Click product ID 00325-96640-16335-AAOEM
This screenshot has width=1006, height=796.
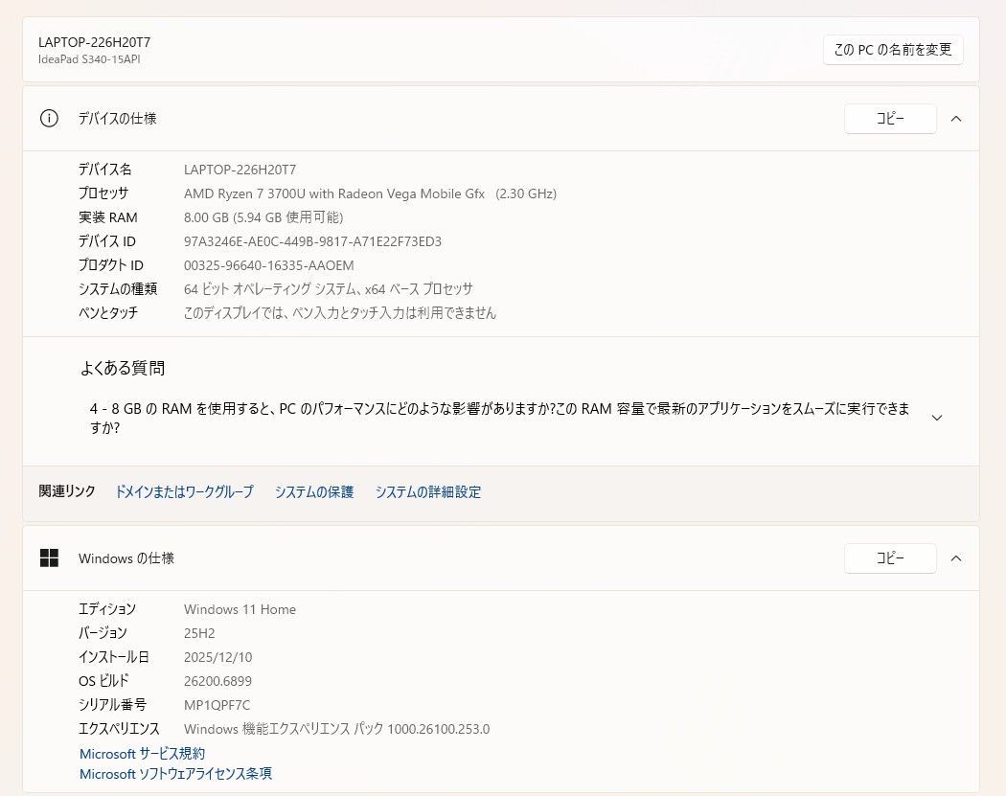coord(269,265)
